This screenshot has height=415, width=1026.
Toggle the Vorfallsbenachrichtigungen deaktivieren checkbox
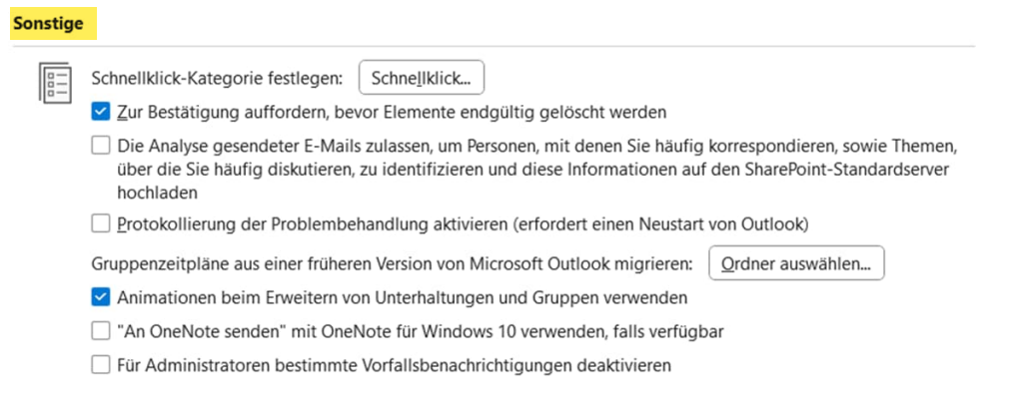[100, 365]
